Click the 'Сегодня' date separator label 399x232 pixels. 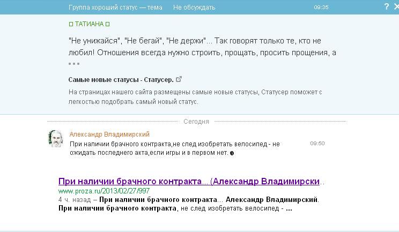tap(196, 122)
